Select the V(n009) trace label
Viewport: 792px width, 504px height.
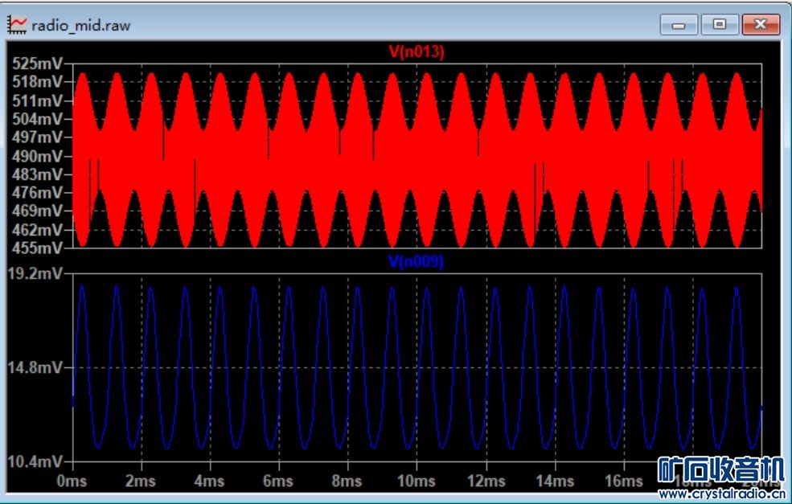(x=417, y=261)
